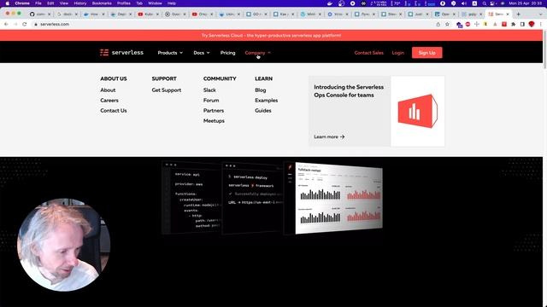Open the Extensions puzzle piece icon
The width and height of the screenshot is (547, 307).
click(513, 25)
